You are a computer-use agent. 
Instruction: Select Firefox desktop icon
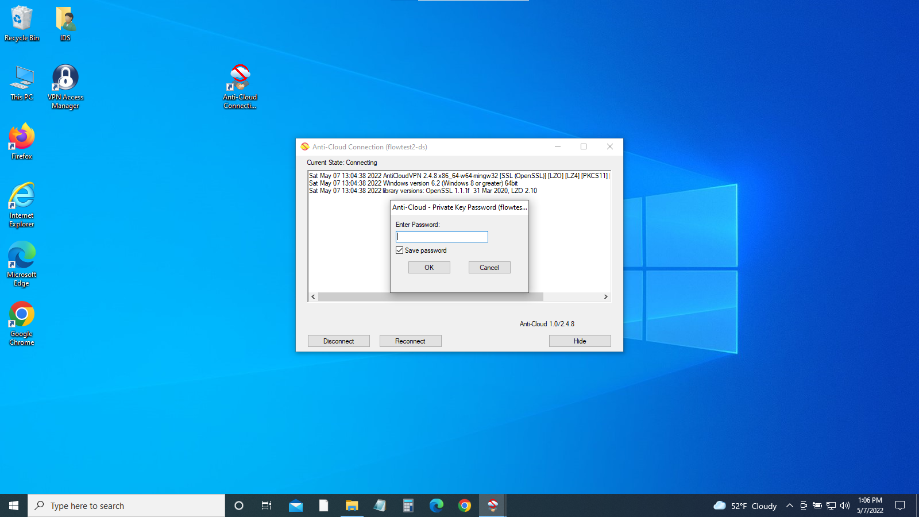tap(22, 141)
